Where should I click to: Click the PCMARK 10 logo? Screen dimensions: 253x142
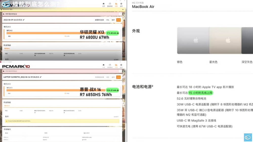tap(16, 66)
